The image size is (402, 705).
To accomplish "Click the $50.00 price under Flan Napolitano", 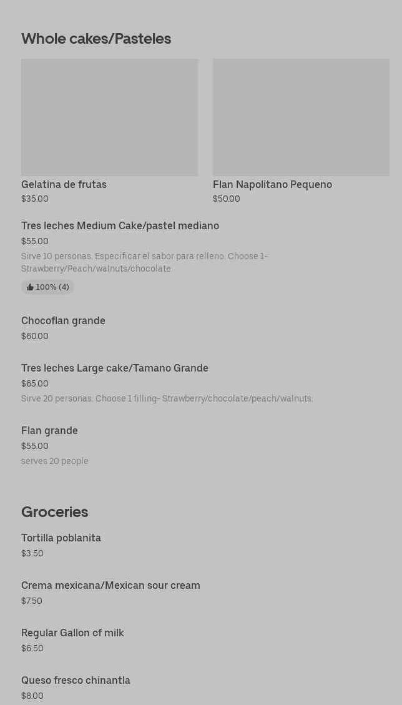I will [226, 199].
